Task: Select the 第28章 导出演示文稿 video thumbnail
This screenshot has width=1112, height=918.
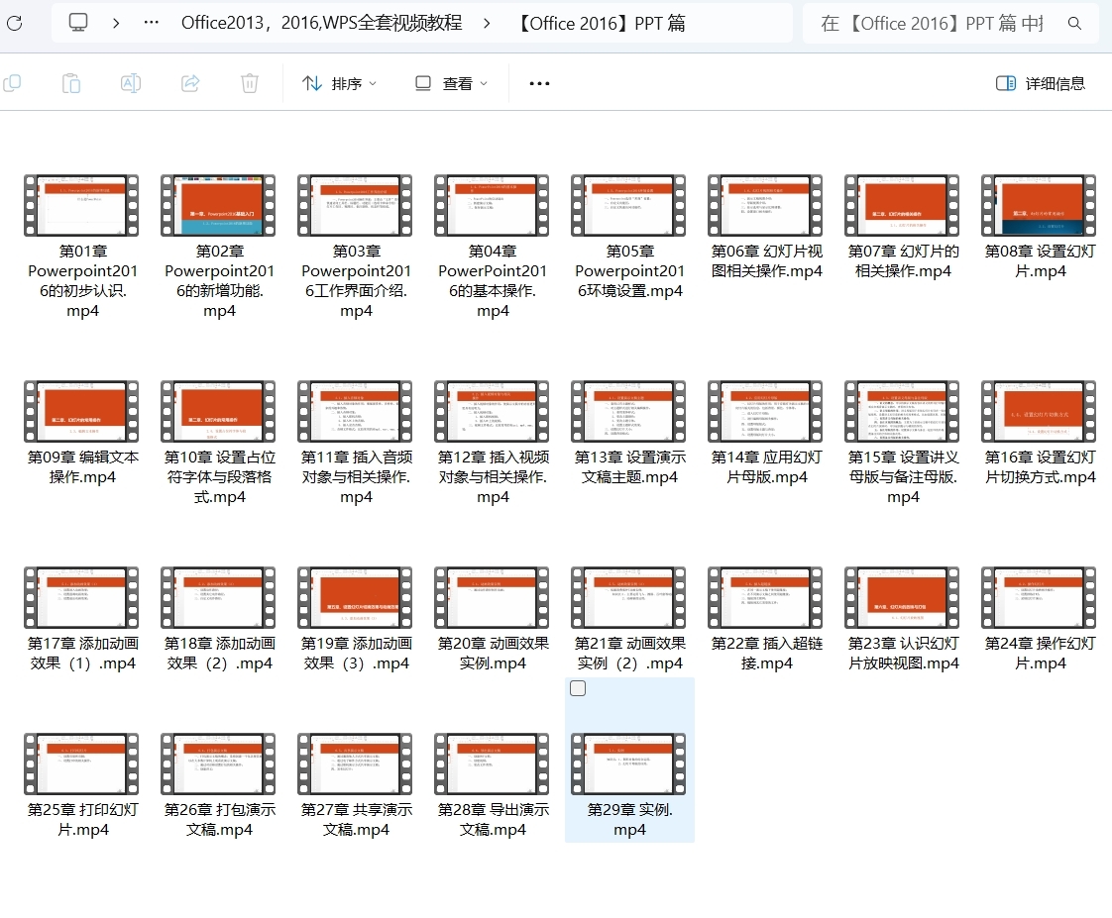Action: click(x=493, y=765)
